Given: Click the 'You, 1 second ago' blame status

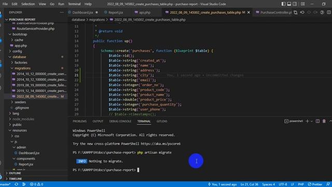Looking at the screenshot, I should 223,184.
